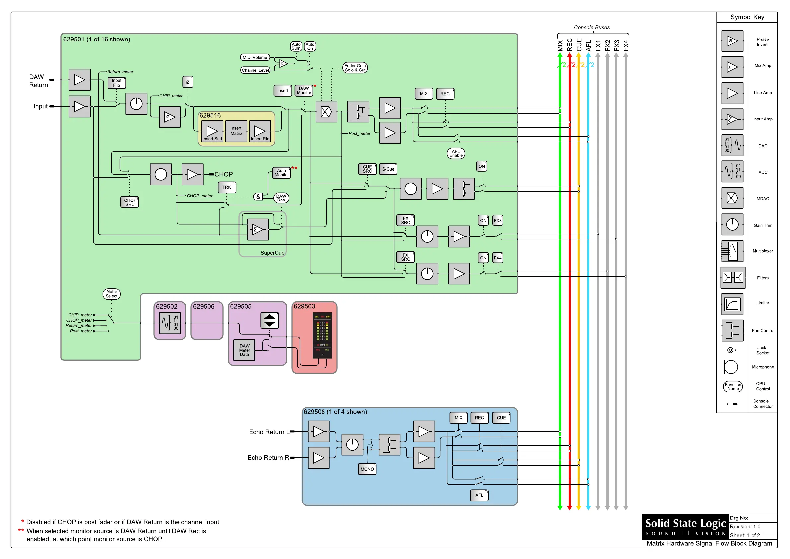Image resolution: width=790 pixels, height=559 pixels.
Task: Click the Phase Invert symbol in Symbol Key
Action: (x=732, y=41)
